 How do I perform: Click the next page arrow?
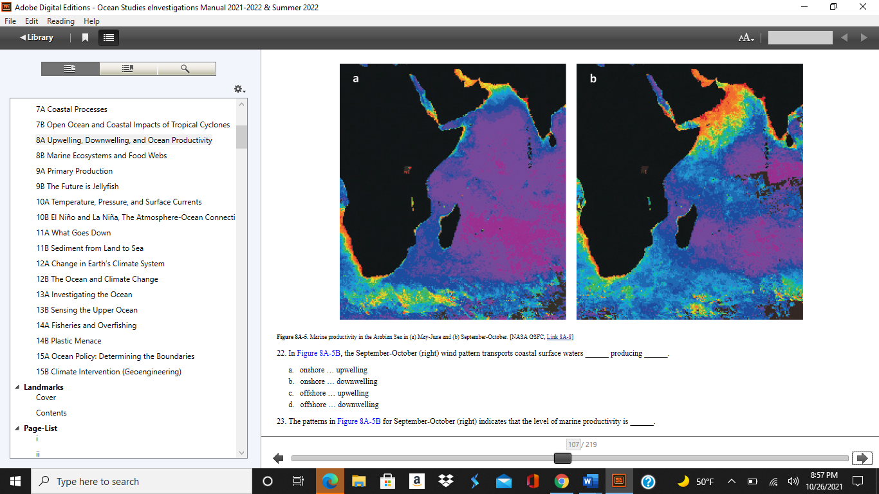862,458
